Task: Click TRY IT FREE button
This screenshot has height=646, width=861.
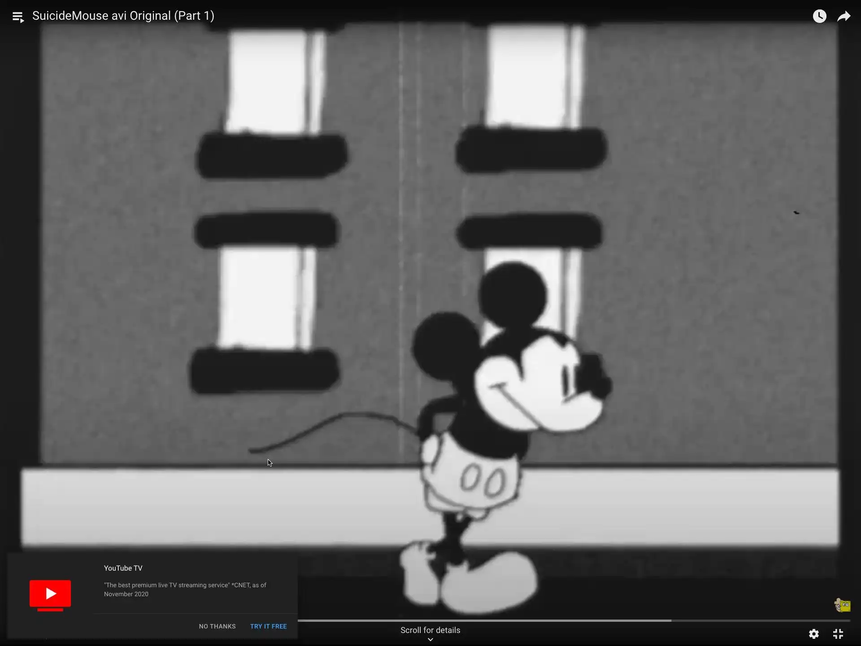Action: (268, 626)
